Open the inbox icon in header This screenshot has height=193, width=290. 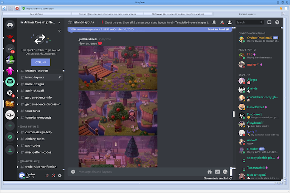269,22
